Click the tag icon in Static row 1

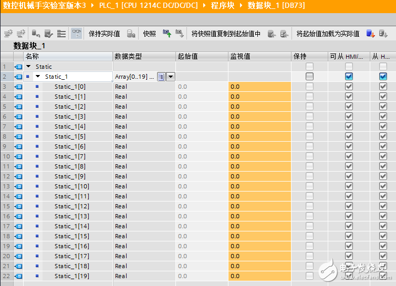click(18, 67)
